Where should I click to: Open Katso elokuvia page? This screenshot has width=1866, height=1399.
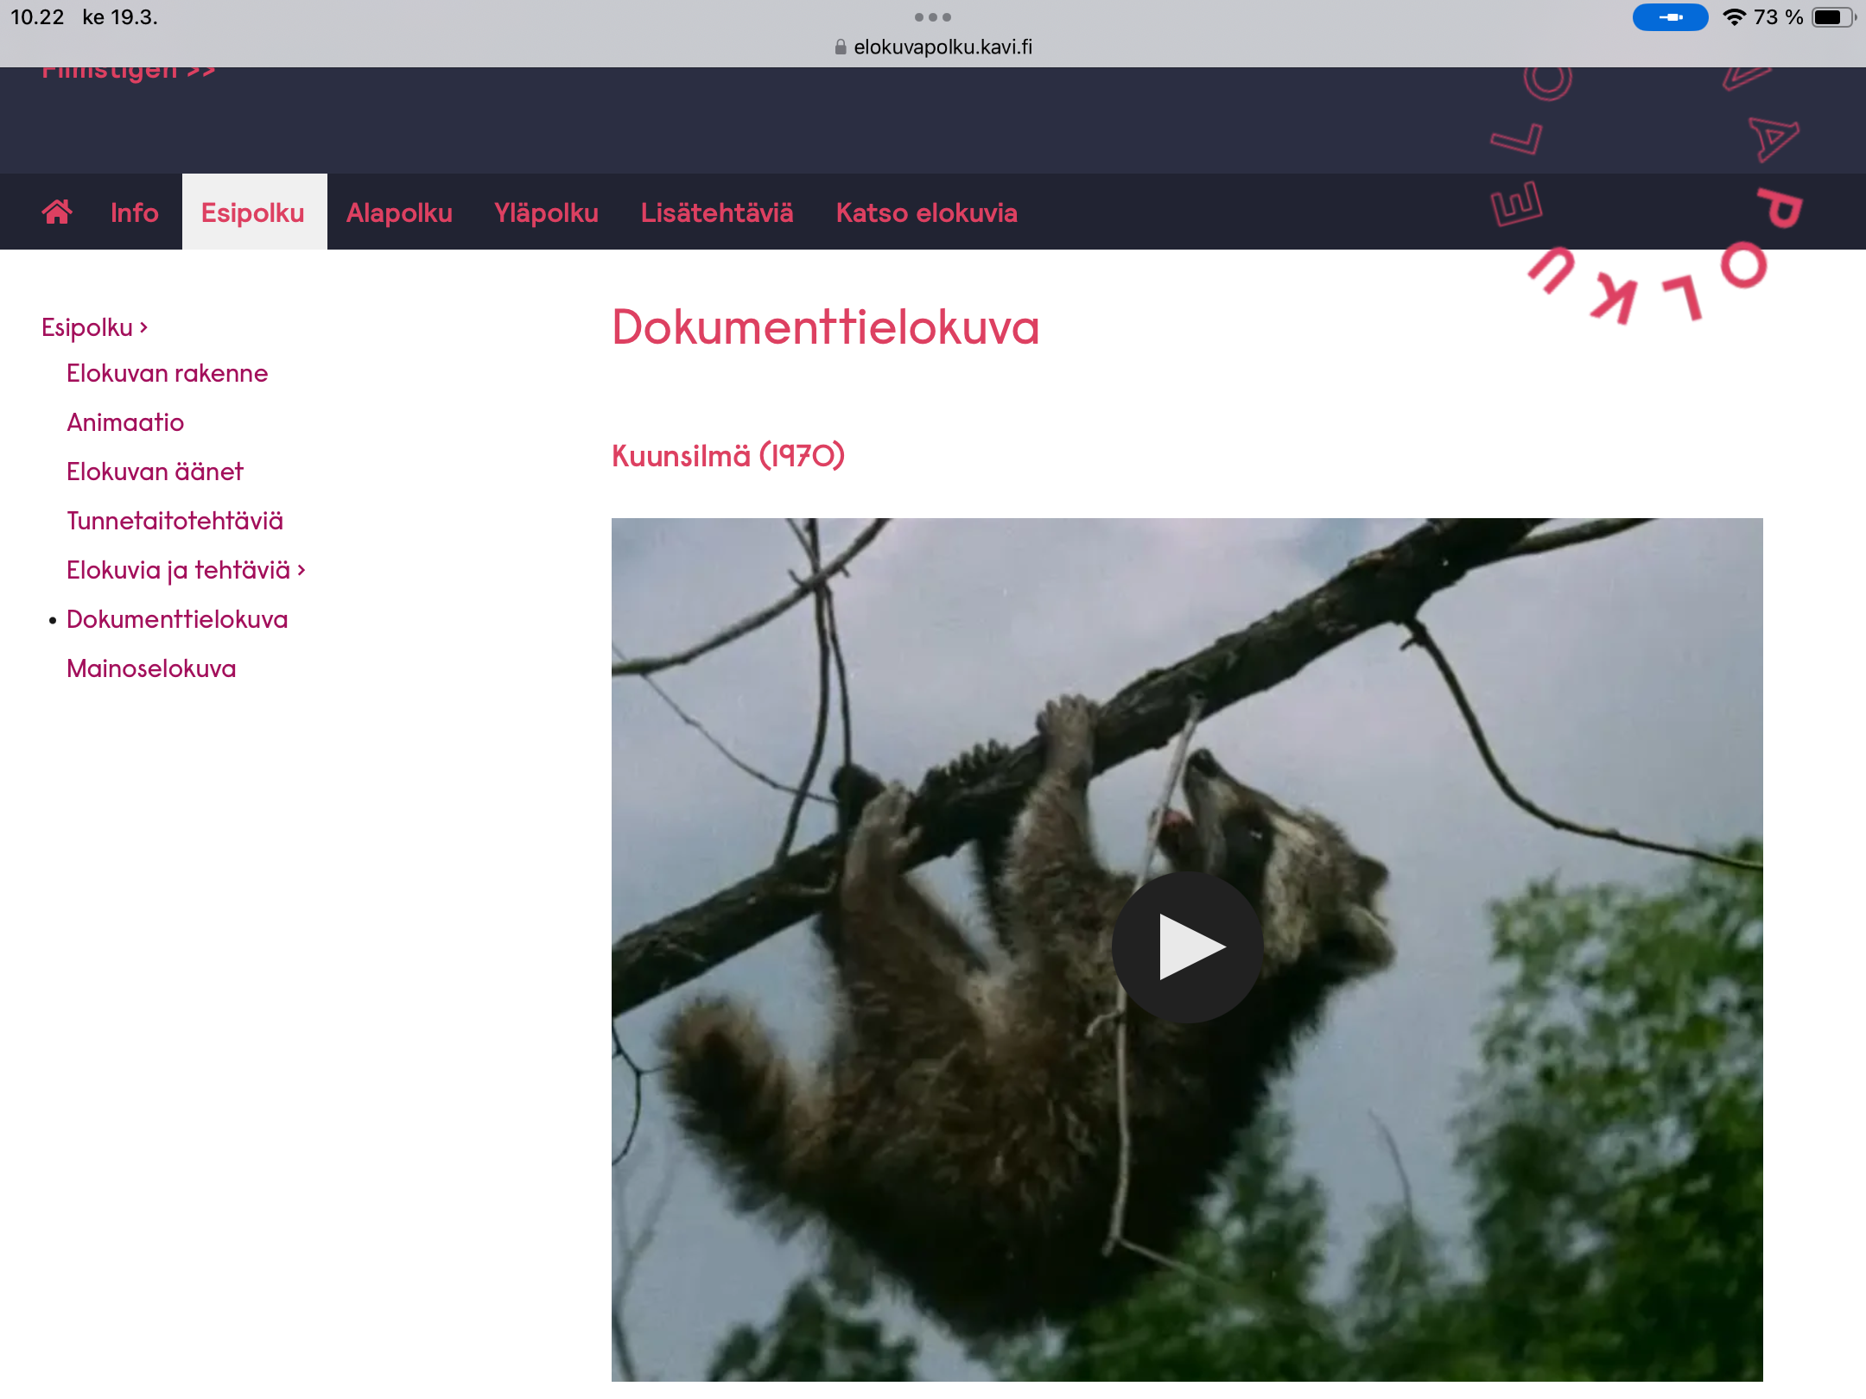click(x=926, y=212)
